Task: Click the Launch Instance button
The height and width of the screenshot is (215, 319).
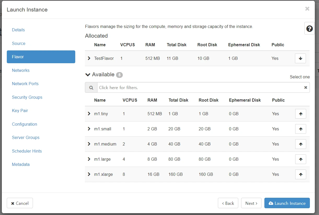Action: 287,203
